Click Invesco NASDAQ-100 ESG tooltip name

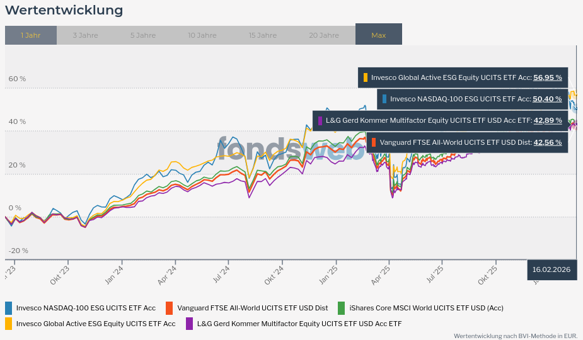(x=461, y=99)
